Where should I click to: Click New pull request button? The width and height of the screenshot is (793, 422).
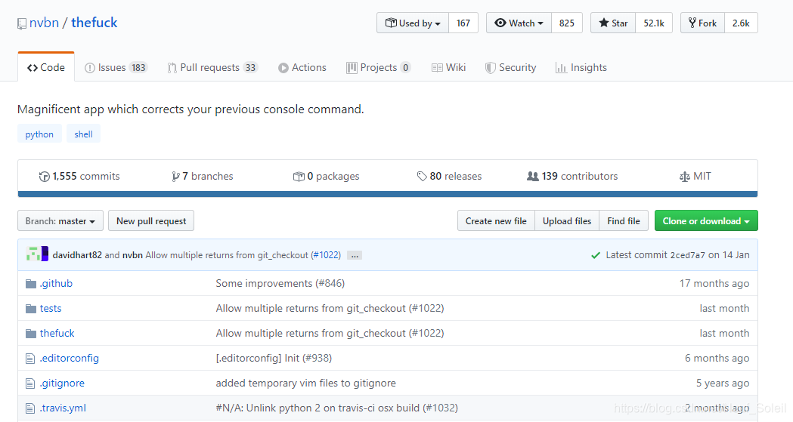click(x=151, y=220)
